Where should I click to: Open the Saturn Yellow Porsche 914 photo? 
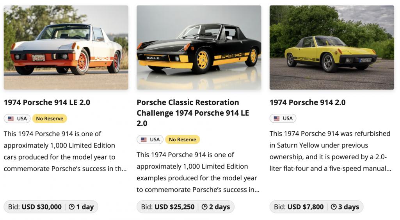pyautogui.click(x=332, y=48)
